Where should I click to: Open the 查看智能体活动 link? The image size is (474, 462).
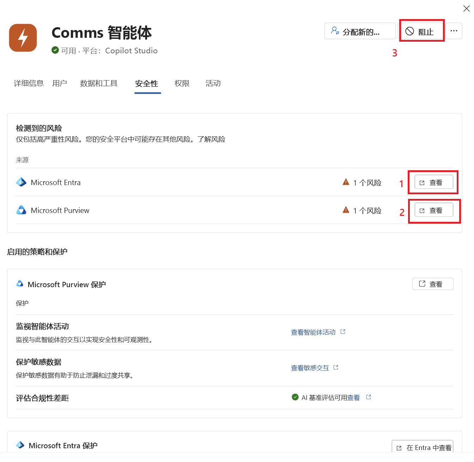tap(313, 332)
